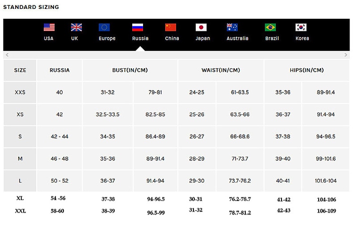
Task: Select the XXS size row cell
Action: (x=20, y=92)
